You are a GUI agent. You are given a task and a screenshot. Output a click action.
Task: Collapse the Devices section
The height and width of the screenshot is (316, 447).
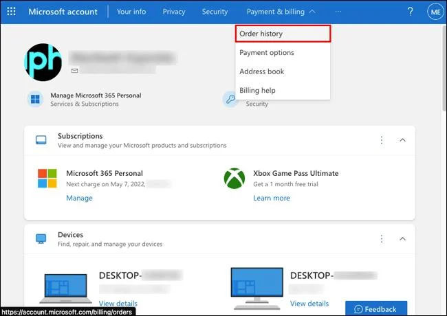[402, 238]
